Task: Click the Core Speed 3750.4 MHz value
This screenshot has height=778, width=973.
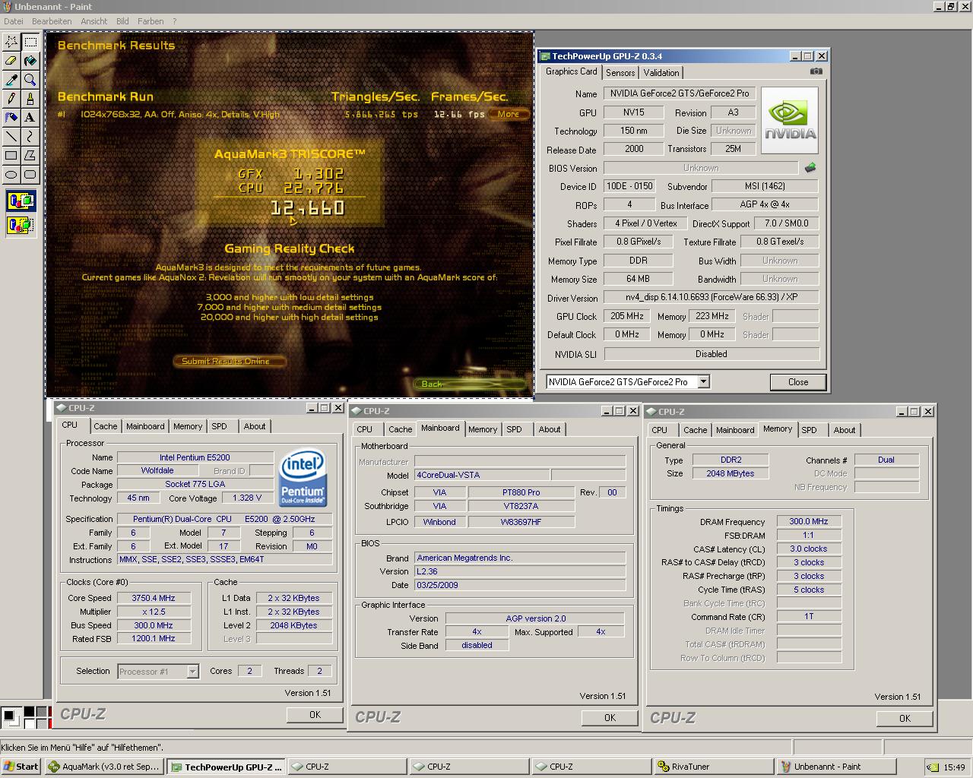Action: pos(153,598)
